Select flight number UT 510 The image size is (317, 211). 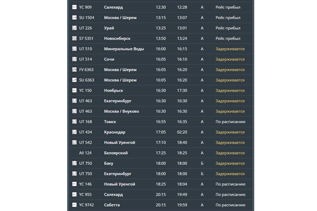[x=86, y=49]
